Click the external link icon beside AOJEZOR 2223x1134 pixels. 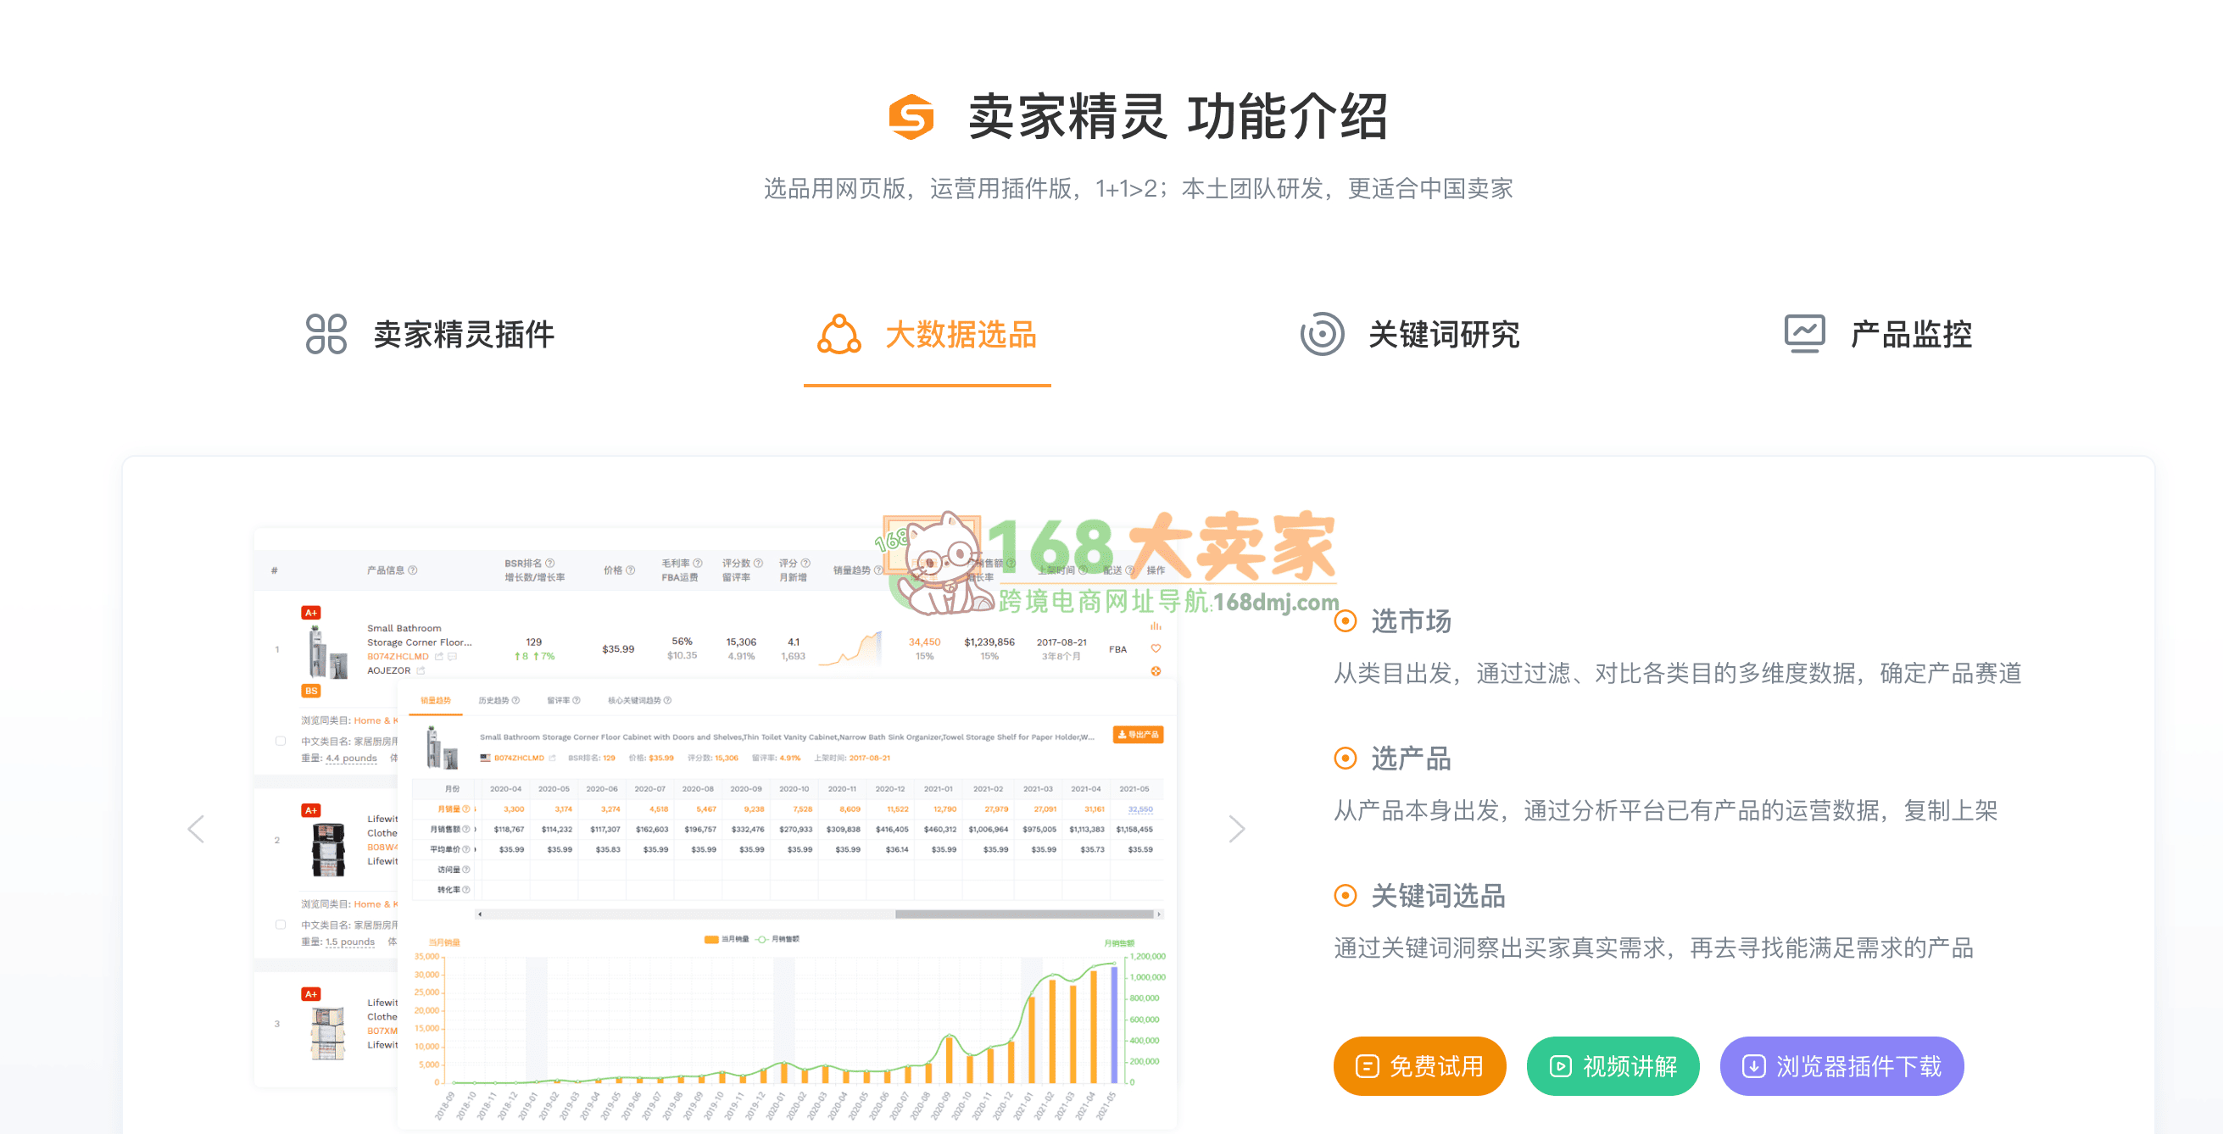tap(421, 670)
